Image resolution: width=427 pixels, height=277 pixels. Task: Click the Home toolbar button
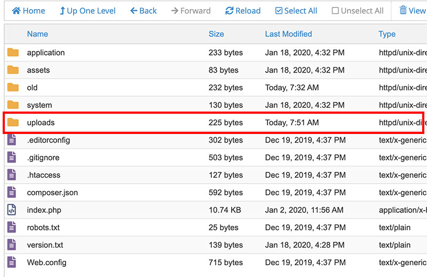click(28, 11)
